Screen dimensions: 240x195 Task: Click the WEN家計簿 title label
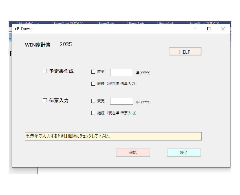38,45
